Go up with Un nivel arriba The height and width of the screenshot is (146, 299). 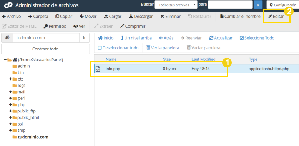click(x=136, y=38)
